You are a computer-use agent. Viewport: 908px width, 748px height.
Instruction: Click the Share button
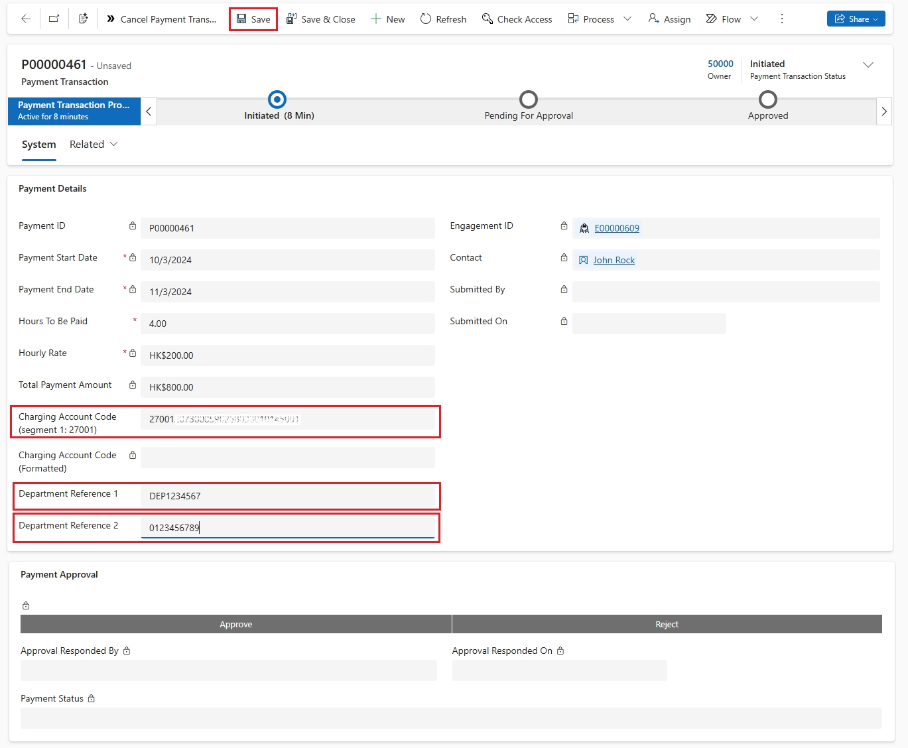pyautogui.click(x=856, y=19)
